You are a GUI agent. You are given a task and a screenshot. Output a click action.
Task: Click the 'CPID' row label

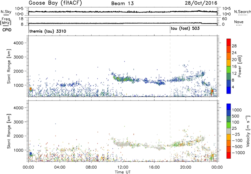[7, 30]
